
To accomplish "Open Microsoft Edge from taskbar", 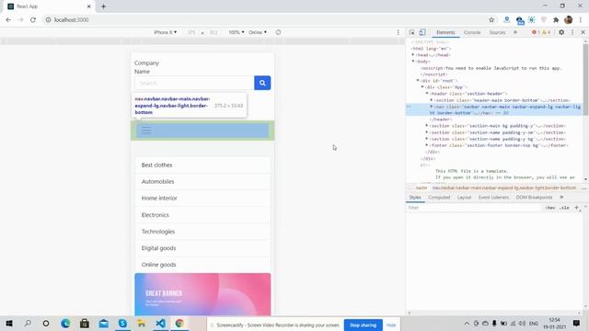I will [x=65, y=323].
